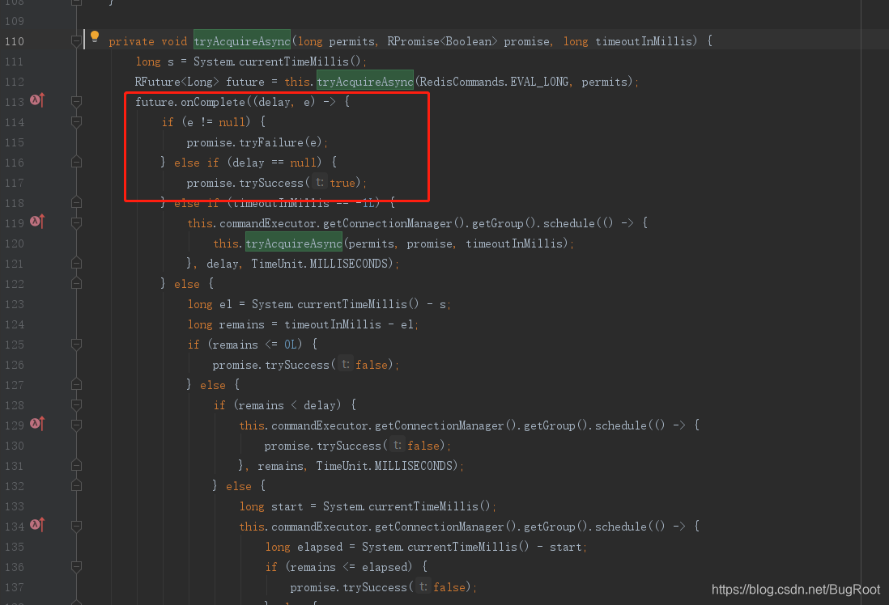889x605 pixels.
Task: Collapse the onComplete lambda fold at line 113
Action: pyautogui.click(x=77, y=101)
